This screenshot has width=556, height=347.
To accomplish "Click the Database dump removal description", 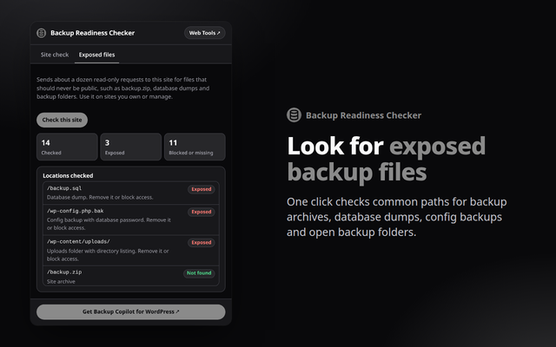I will [x=100, y=197].
